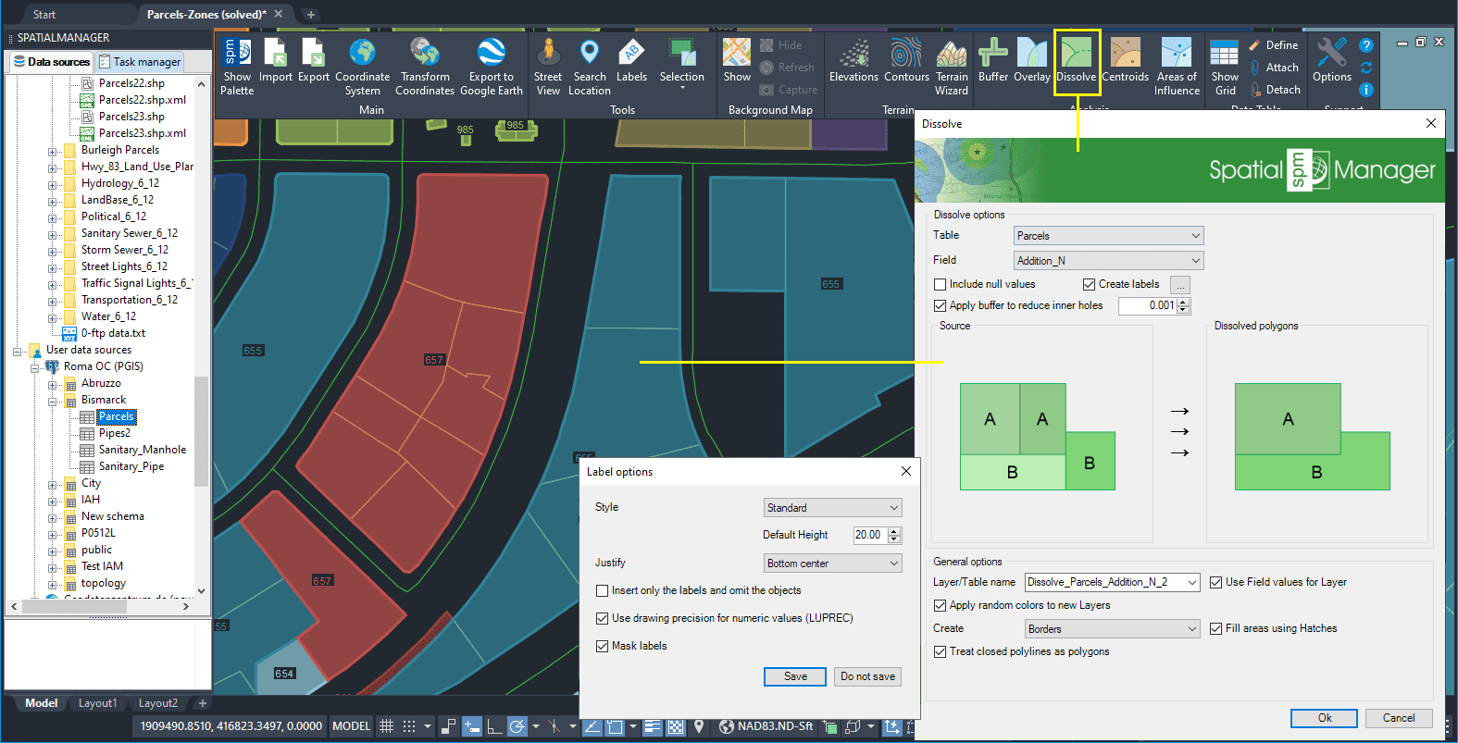This screenshot has width=1458, height=743.
Task: Click Ok in the Dissolve dialog
Action: [x=1325, y=718]
